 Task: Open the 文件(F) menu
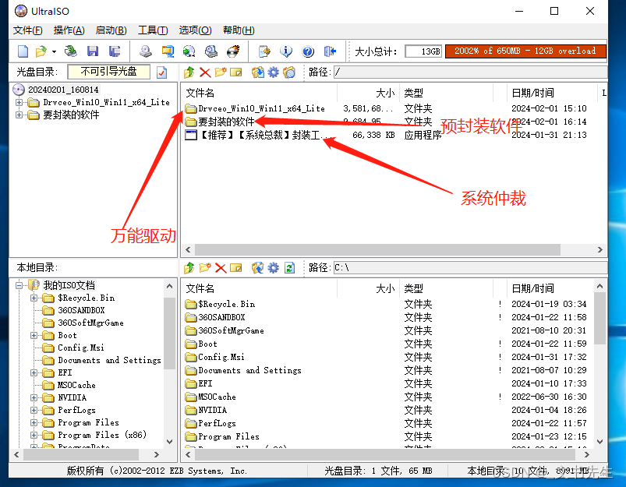[x=28, y=30]
